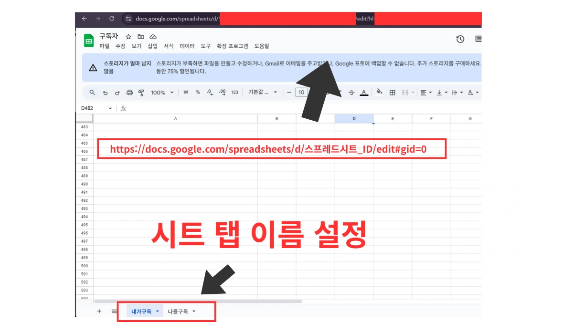Image resolution: width=573 pixels, height=322 pixels.
Task: Toggle strikethrough text formatting
Action: (351, 93)
